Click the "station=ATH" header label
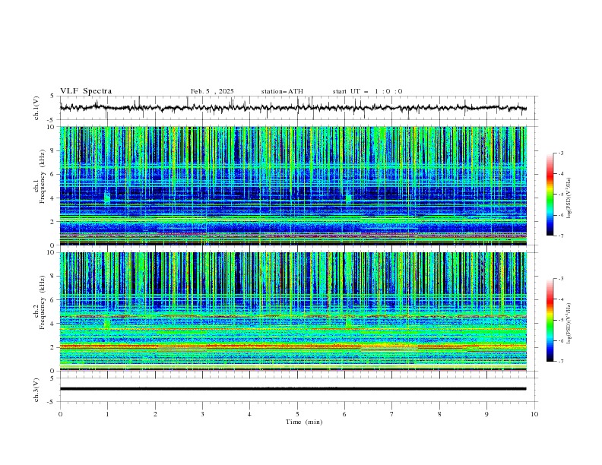Image resolution: width=602 pixels, height=465 pixels. [x=282, y=91]
